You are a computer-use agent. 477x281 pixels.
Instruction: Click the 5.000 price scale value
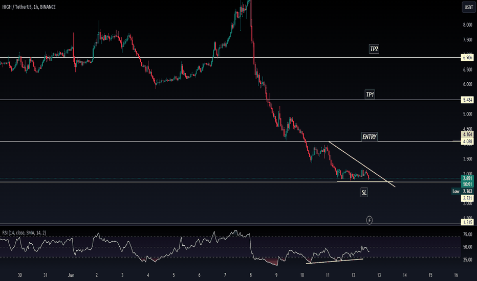point(468,114)
